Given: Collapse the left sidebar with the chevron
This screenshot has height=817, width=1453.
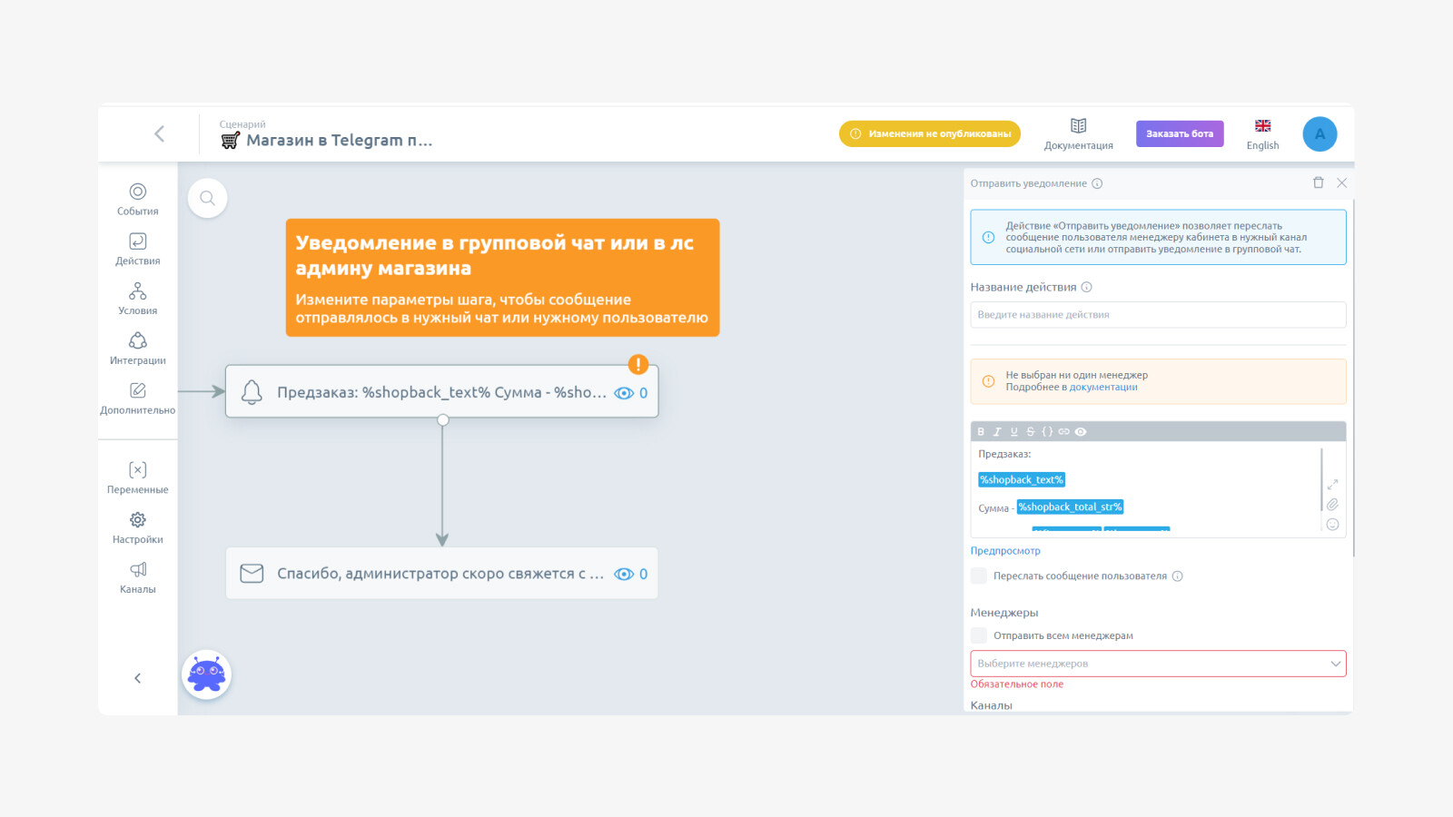Looking at the screenshot, I should click(137, 678).
